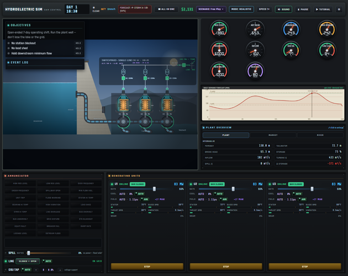Switch to the Plant tab
The height and width of the screenshot is (276, 348).
tap(226, 135)
